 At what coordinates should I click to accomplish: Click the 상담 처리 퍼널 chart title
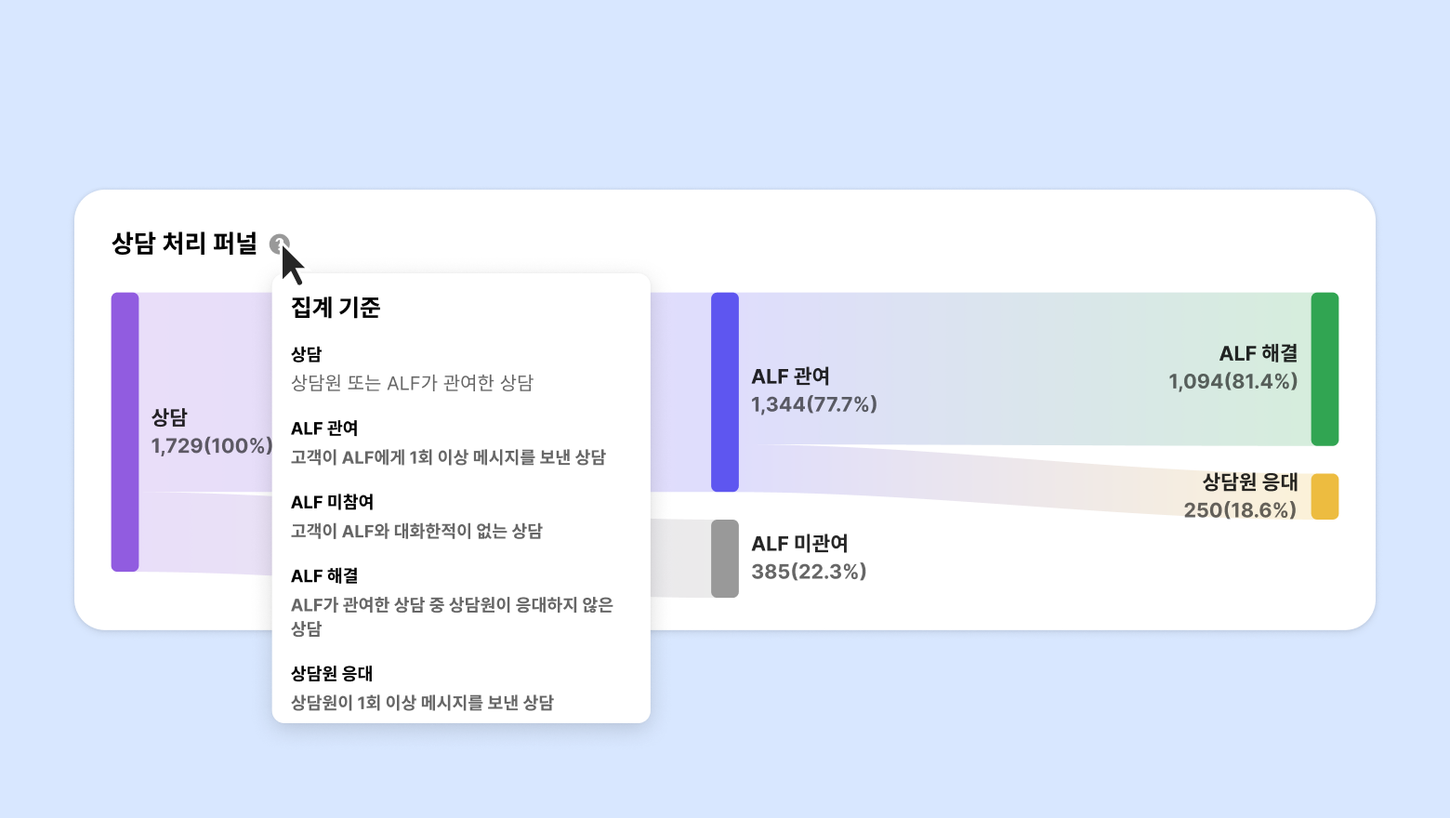click(x=184, y=244)
